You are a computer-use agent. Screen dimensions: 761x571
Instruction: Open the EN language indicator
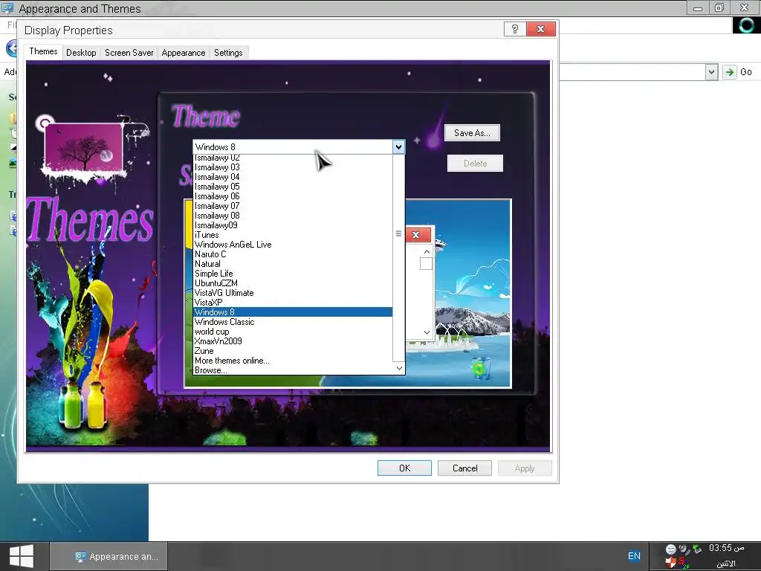pos(634,556)
